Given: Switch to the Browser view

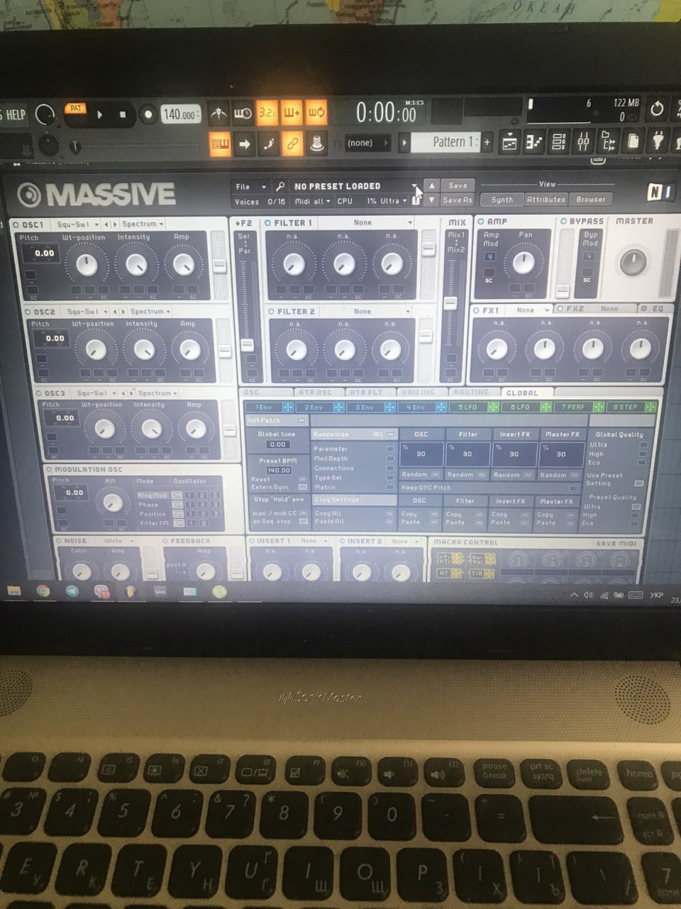Looking at the screenshot, I should pos(590,200).
